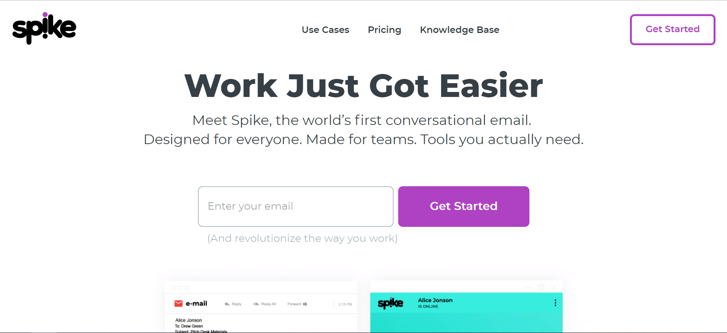Click the Work Just Got Easier headline
The width and height of the screenshot is (727, 333).
coord(364,85)
